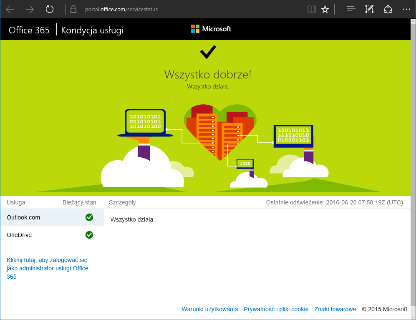This screenshot has height=320, width=416.
Task: Click the Ostatnie odświeżenie timestamp text
Action: 335,202
